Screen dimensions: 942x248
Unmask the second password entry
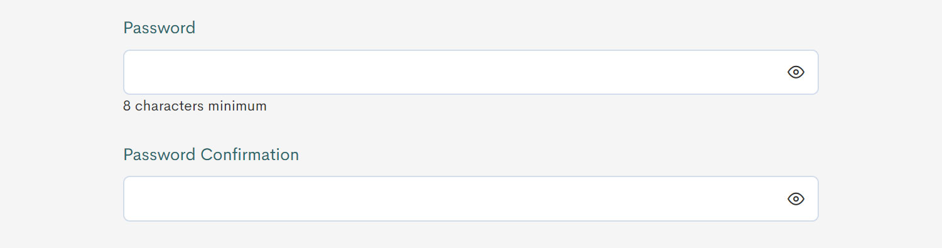[796, 199]
